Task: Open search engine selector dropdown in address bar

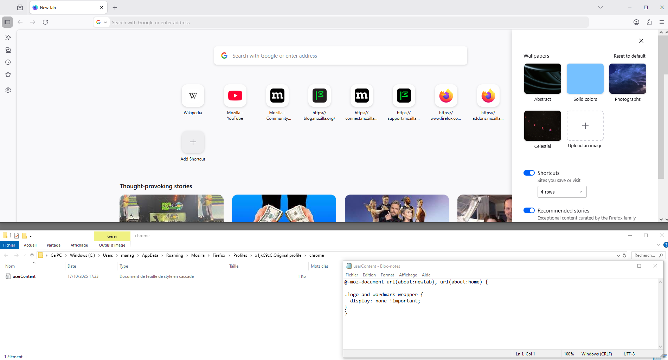Action: coord(102,22)
